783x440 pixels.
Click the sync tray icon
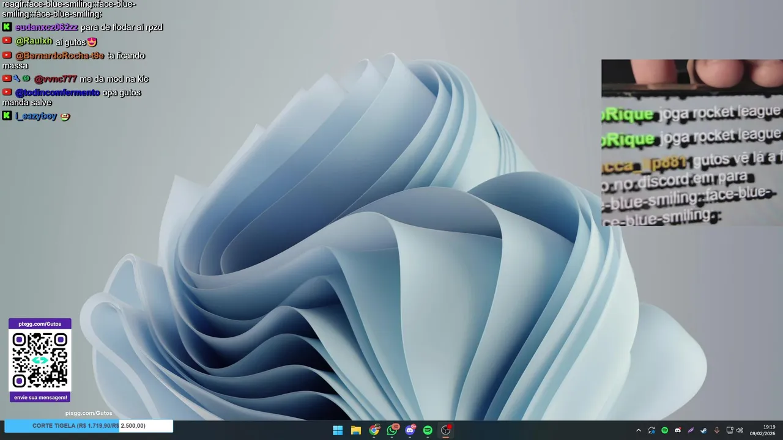tap(651, 430)
